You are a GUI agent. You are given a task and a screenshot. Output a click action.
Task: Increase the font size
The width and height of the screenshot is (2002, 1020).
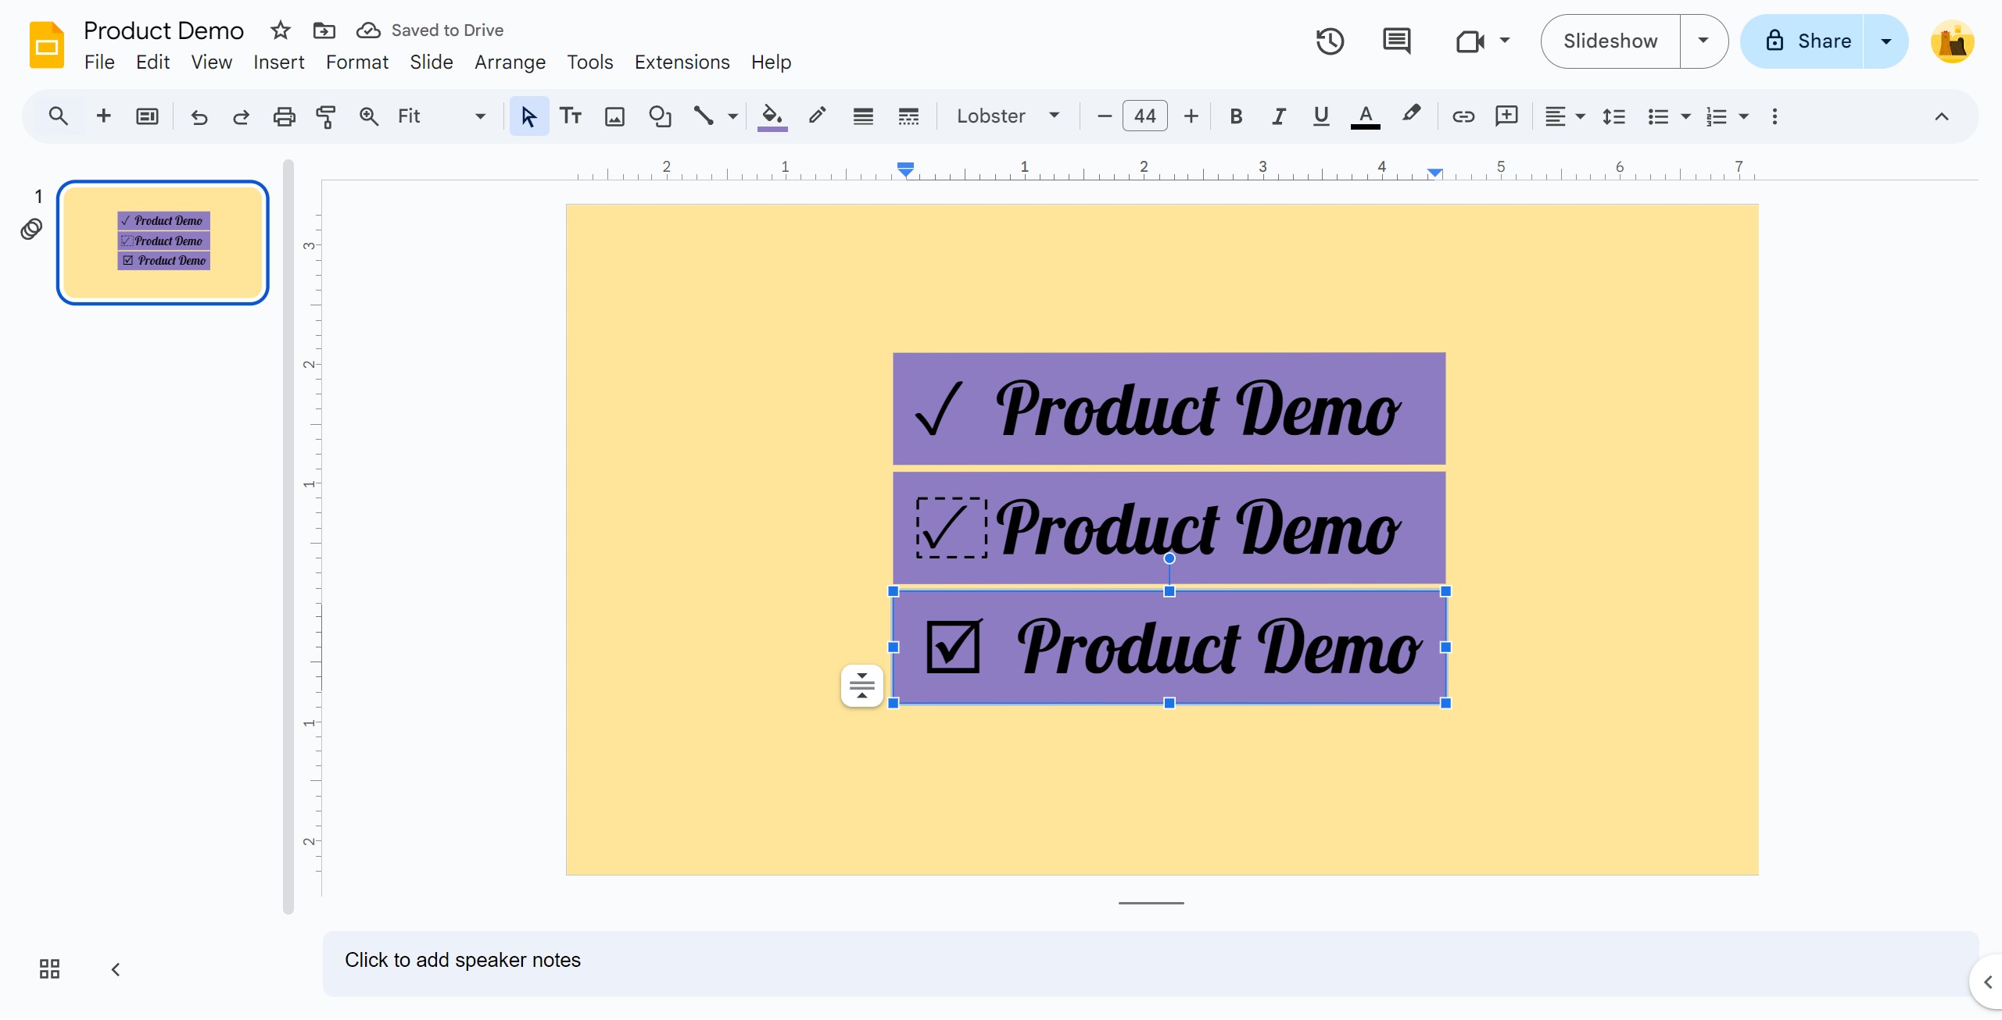pos(1191,116)
